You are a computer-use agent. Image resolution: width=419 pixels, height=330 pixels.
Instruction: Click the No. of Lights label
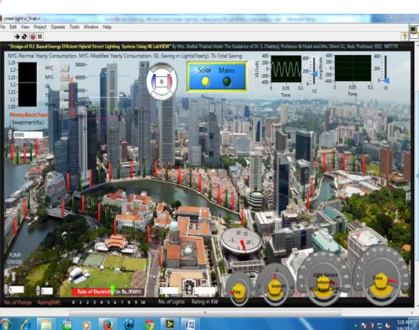(x=171, y=302)
